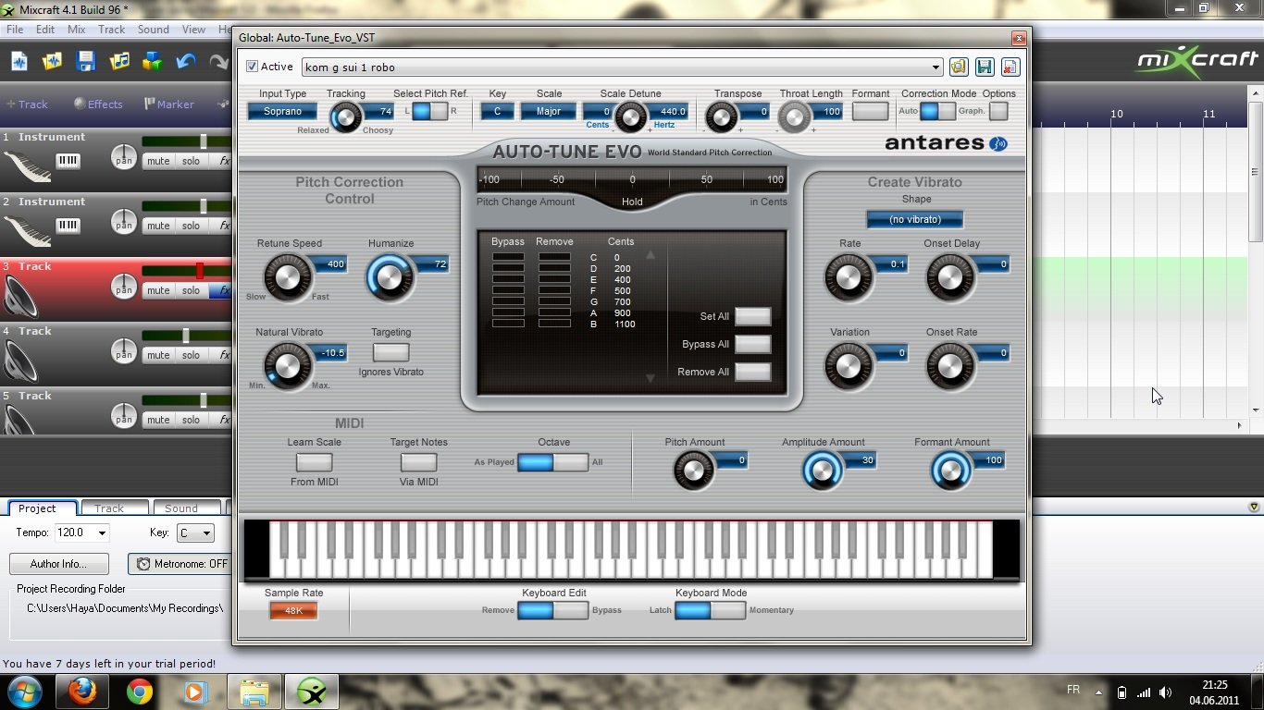Open the Tempo 120.0 dropdown

point(102,533)
